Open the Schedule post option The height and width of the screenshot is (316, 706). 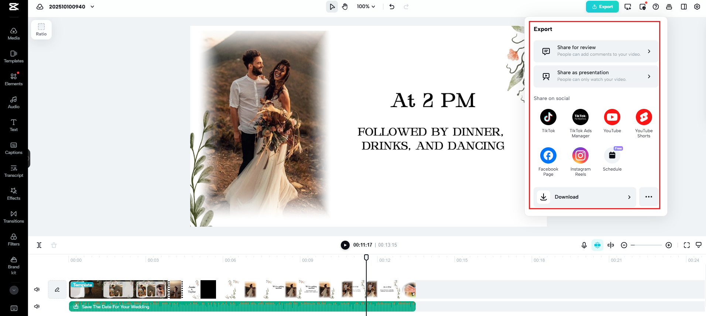tap(612, 156)
